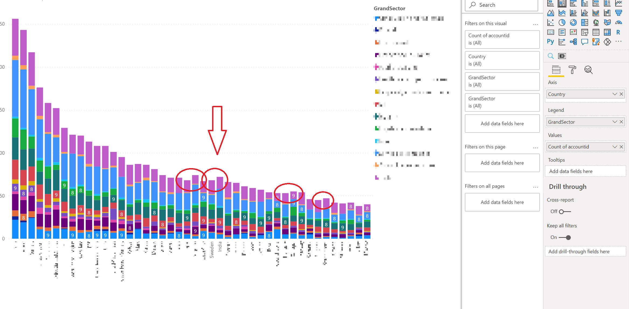Click the Filters pane Search box
This screenshot has height=309, width=629.
coord(502,5)
